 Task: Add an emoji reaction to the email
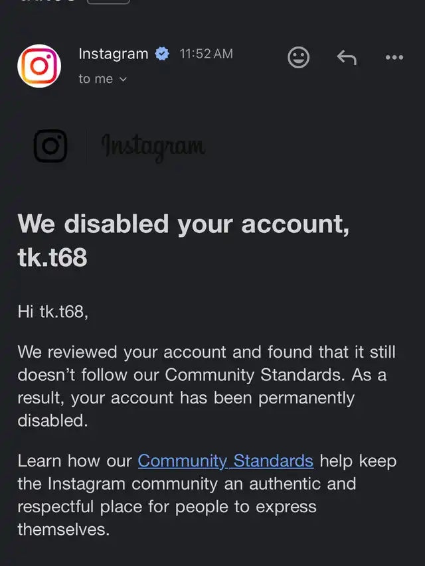point(299,58)
